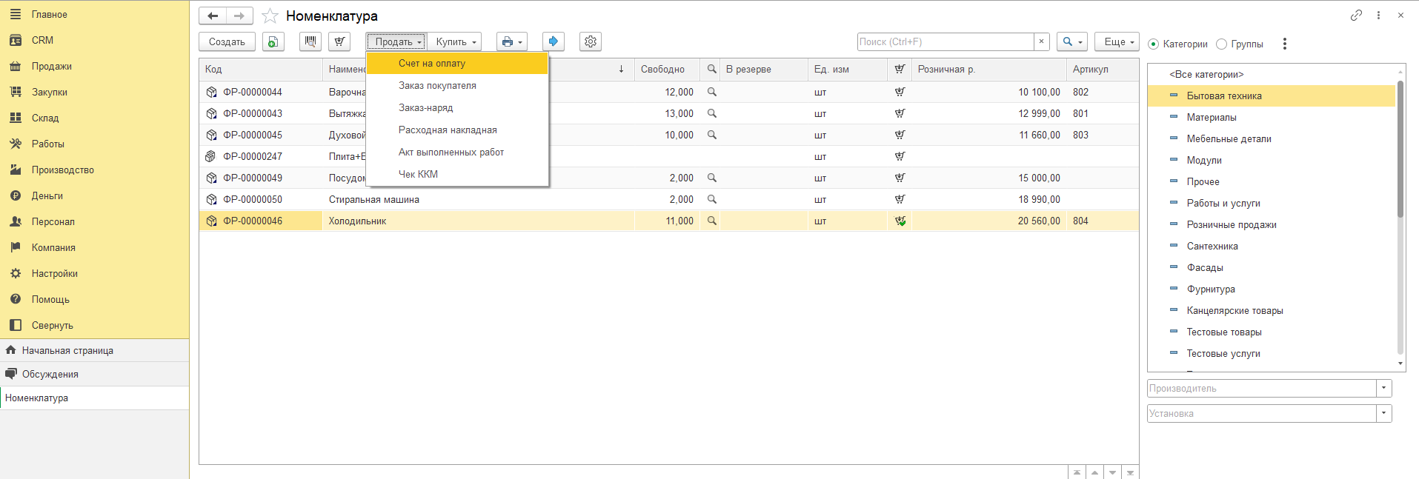This screenshot has height=479, width=1419.
Task: Click cart icon in Стиральная машина row
Action: (900, 199)
